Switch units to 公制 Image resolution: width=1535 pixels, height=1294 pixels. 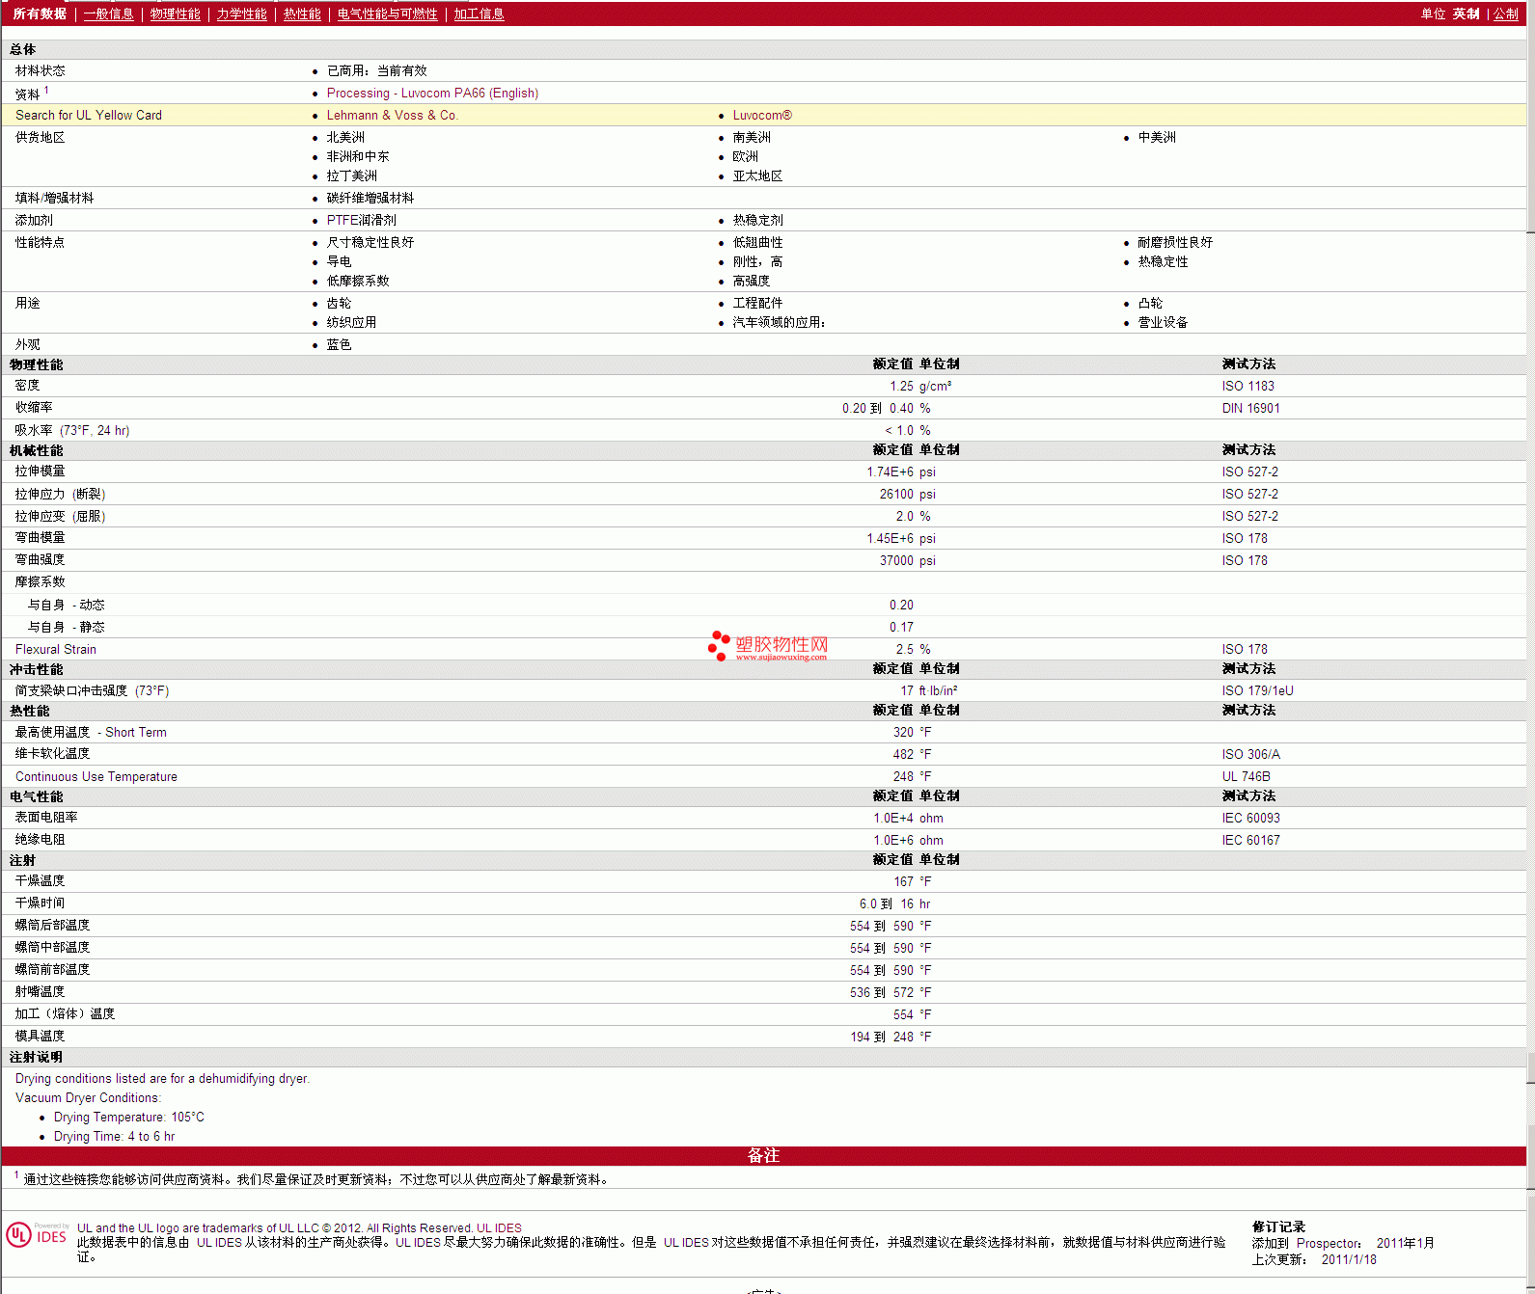1505,14
